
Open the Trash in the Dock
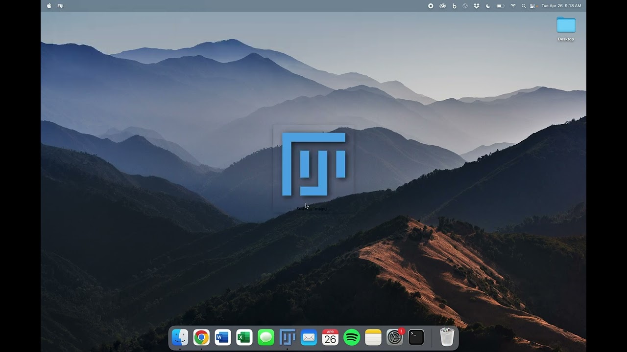tap(447, 337)
